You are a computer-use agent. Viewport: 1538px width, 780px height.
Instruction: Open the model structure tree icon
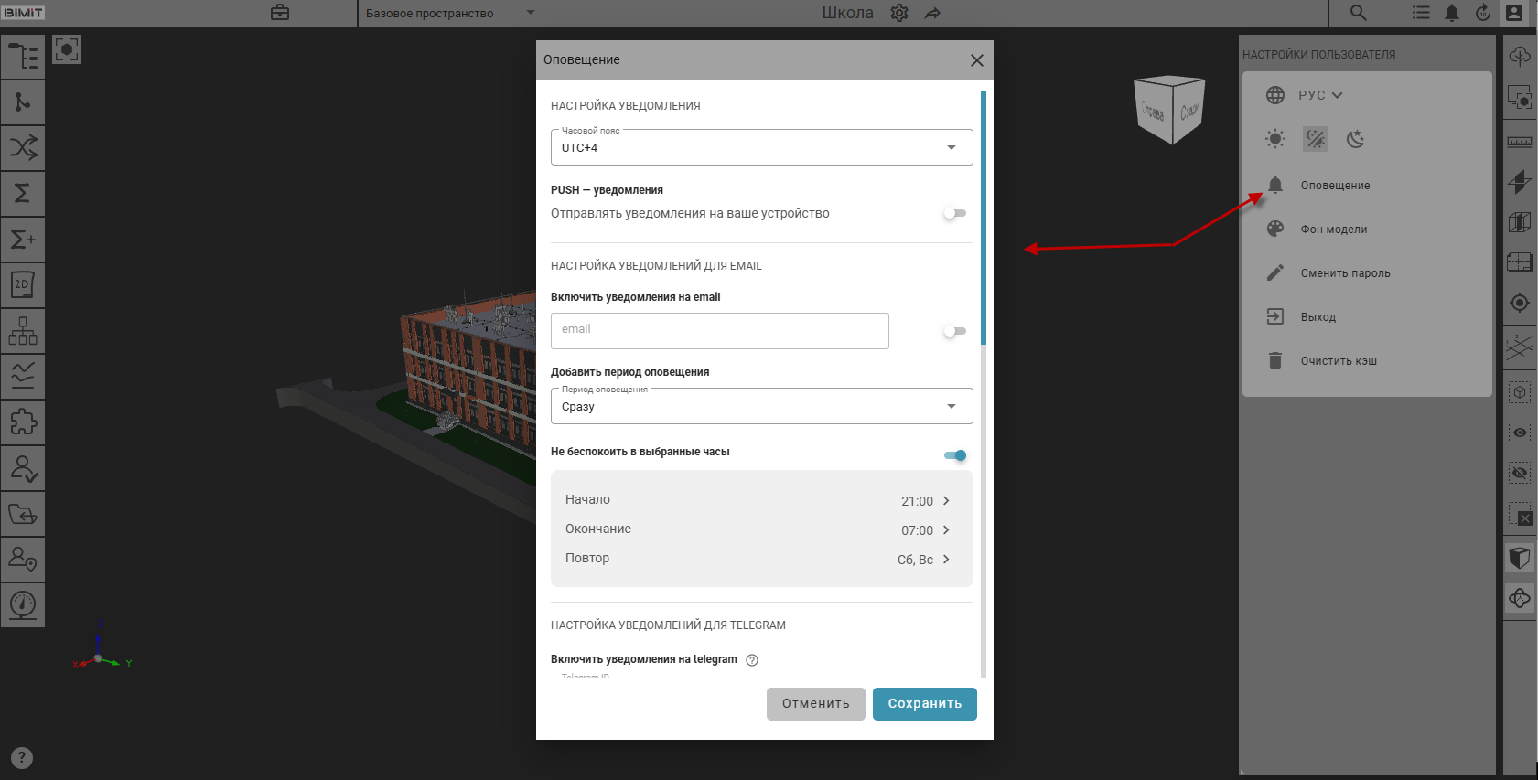point(23,56)
